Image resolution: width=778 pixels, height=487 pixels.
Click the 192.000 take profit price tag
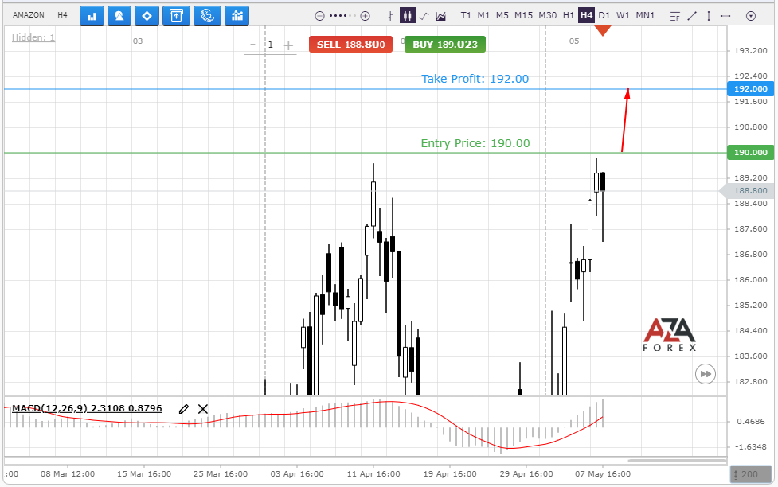coord(750,89)
